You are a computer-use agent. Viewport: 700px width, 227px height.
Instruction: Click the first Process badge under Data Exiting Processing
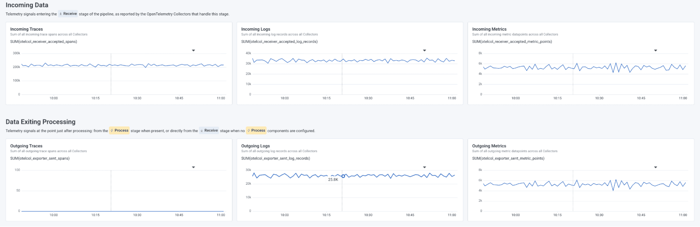pos(119,131)
